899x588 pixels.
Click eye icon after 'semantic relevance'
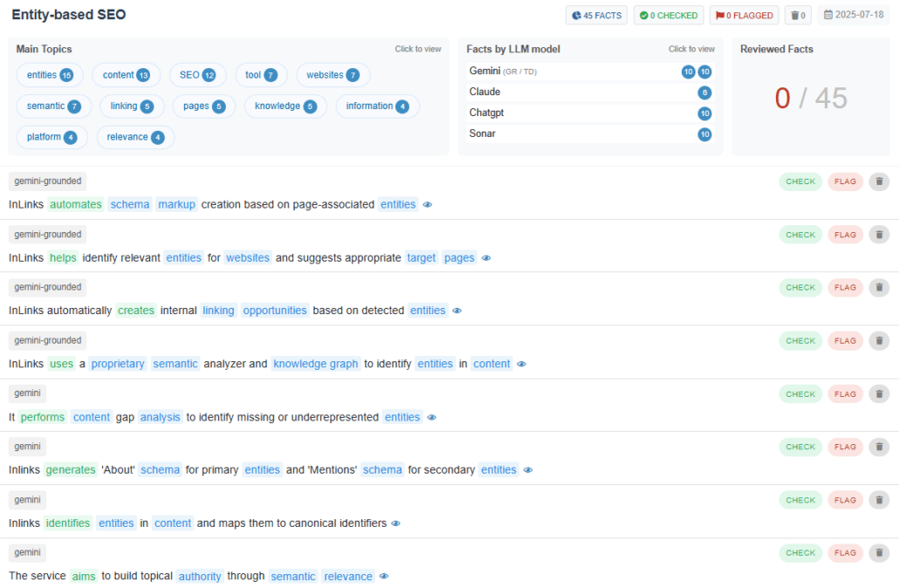[x=383, y=576]
